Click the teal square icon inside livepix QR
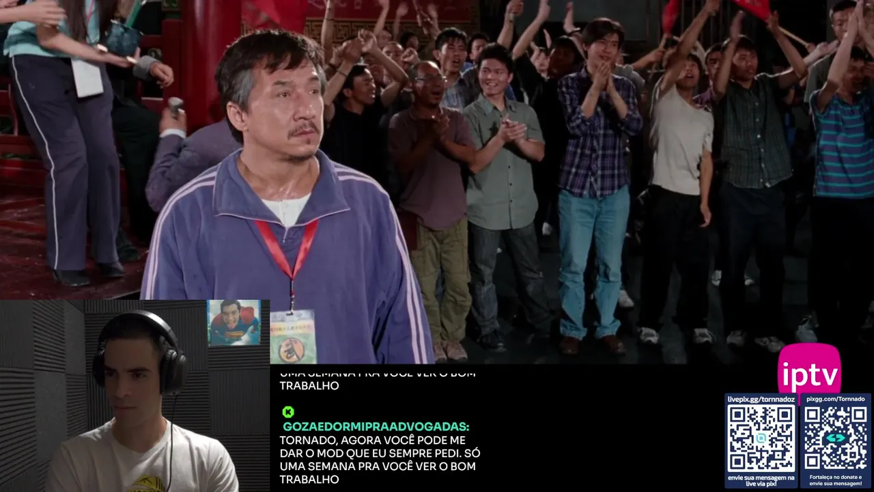874x492 pixels. [x=761, y=438]
